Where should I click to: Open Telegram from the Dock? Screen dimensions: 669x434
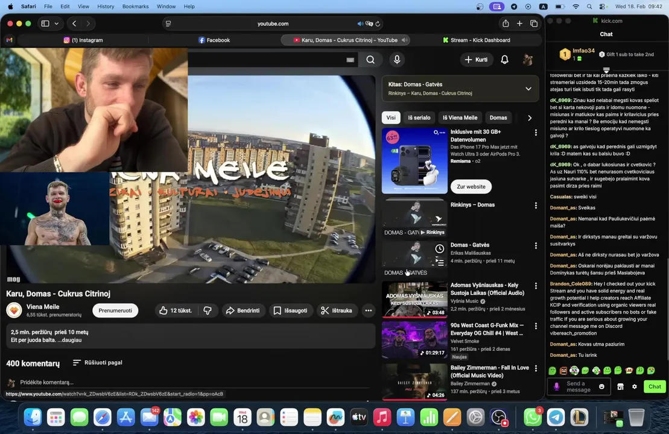coord(556,417)
